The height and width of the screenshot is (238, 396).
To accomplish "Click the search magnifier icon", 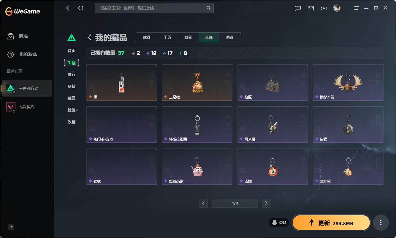I will (x=209, y=8).
